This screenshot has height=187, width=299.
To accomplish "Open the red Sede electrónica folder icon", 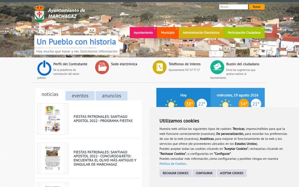I will (102, 67).
